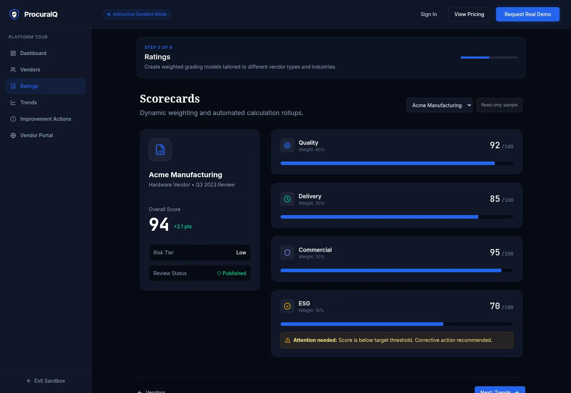The width and height of the screenshot is (571, 393).
Task: Click the +2.1 pts change indicator
Action: point(183,227)
